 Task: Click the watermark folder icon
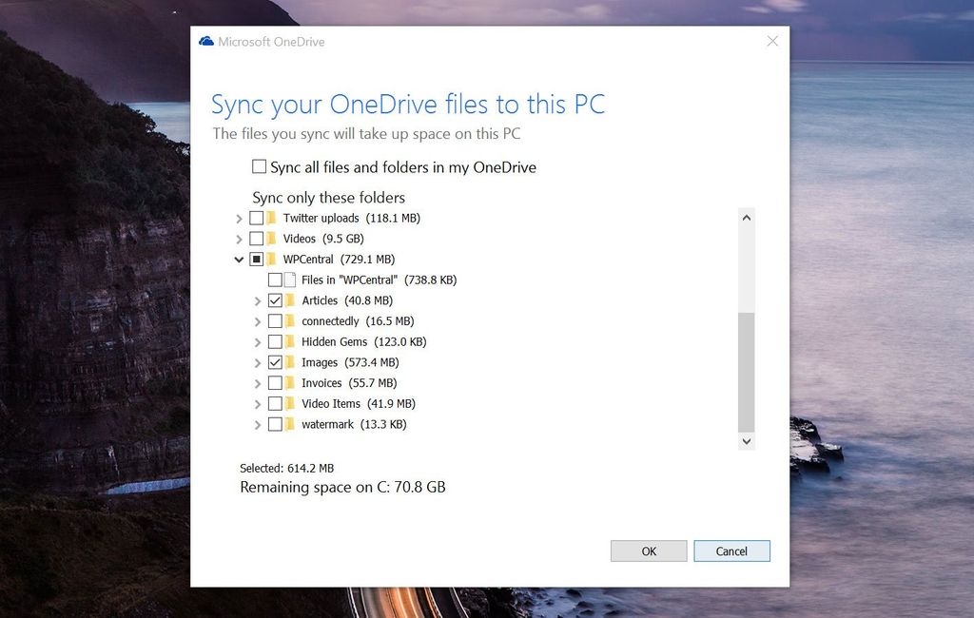point(290,424)
